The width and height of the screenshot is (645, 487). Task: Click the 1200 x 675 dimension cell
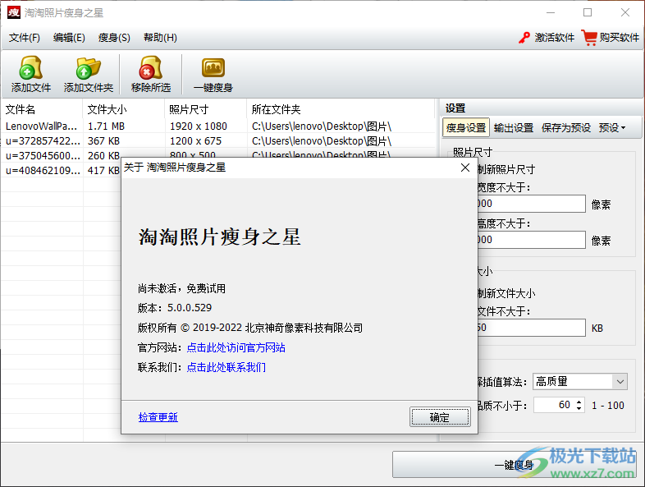195,140
